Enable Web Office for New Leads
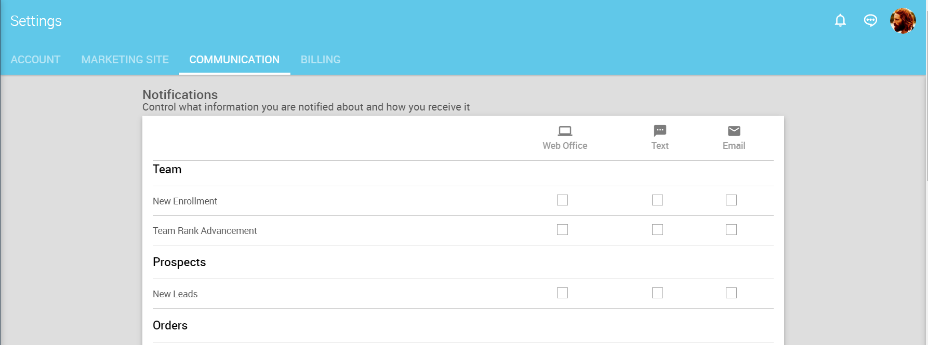 pyautogui.click(x=562, y=293)
